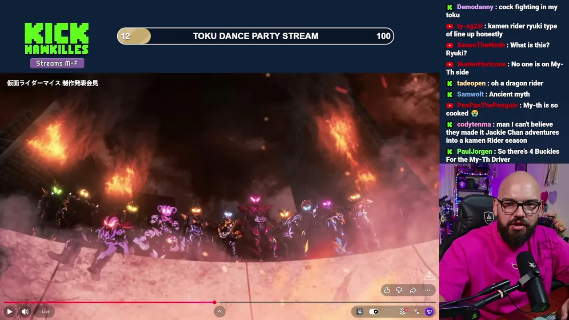This screenshot has height=320, width=569.
Task: Click the Japanese video title text
Action: coord(52,83)
